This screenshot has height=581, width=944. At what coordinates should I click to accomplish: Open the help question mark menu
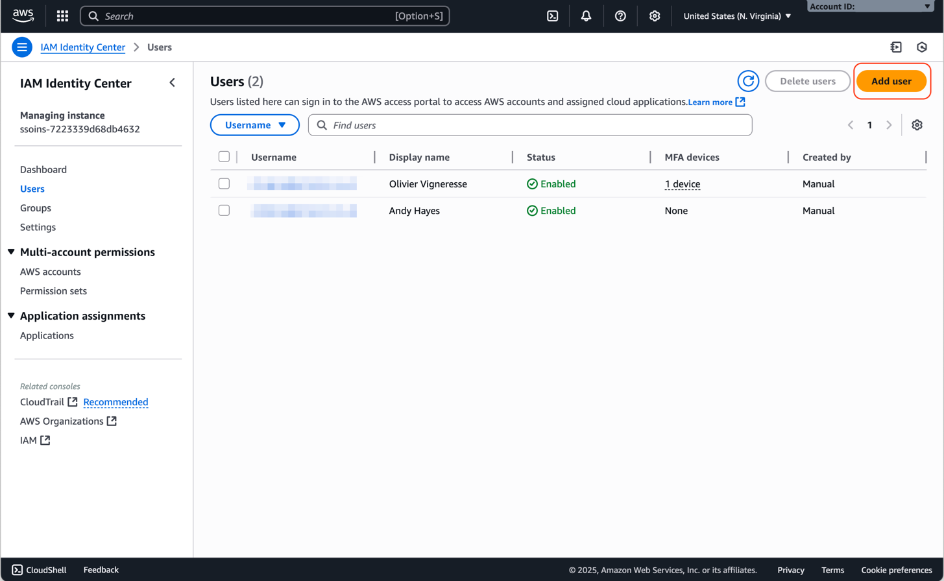[x=621, y=16]
